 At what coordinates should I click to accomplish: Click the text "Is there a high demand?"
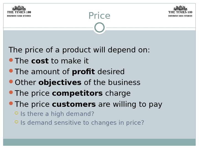tap(57, 114)
